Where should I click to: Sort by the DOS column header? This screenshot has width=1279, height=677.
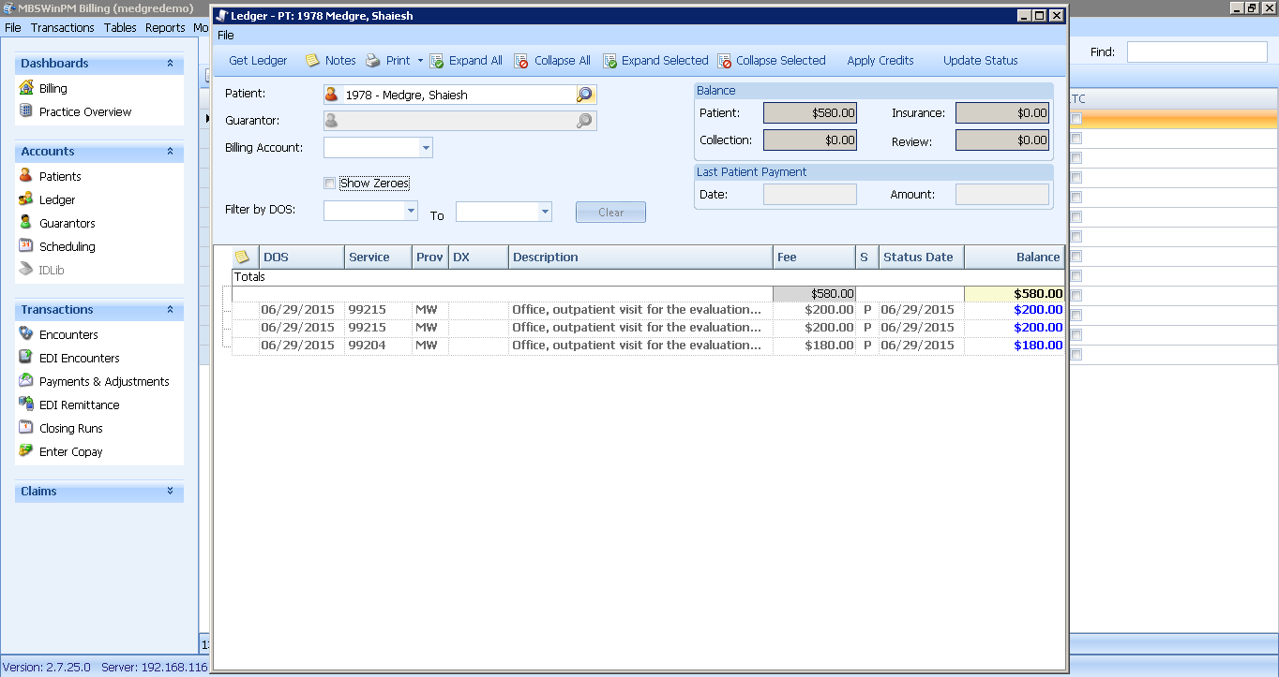tap(302, 257)
